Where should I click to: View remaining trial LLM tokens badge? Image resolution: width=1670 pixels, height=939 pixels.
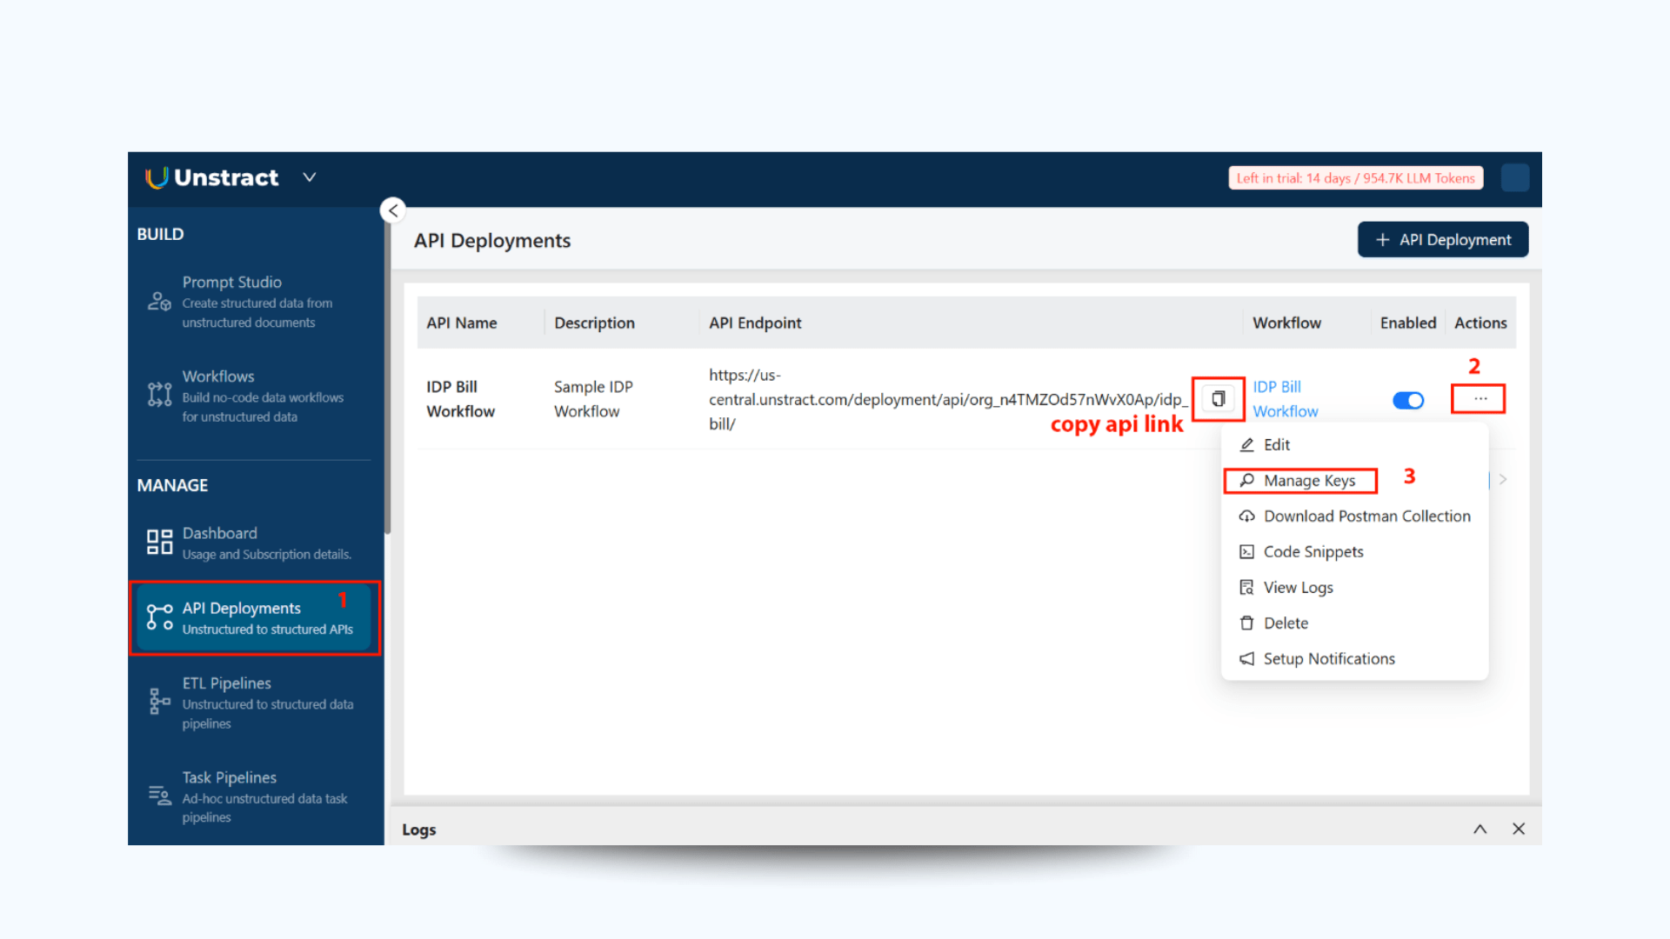1354,177
